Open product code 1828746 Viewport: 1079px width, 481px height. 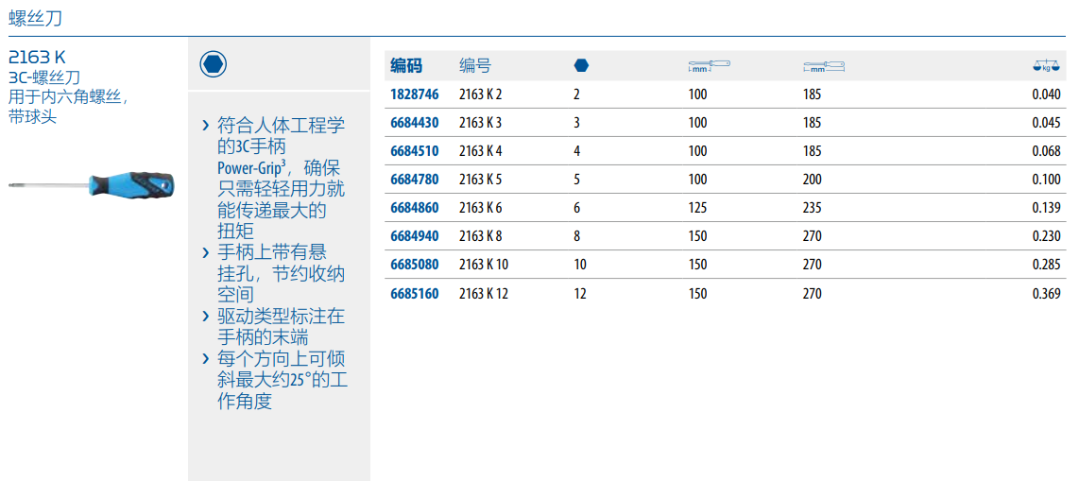[414, 94]
